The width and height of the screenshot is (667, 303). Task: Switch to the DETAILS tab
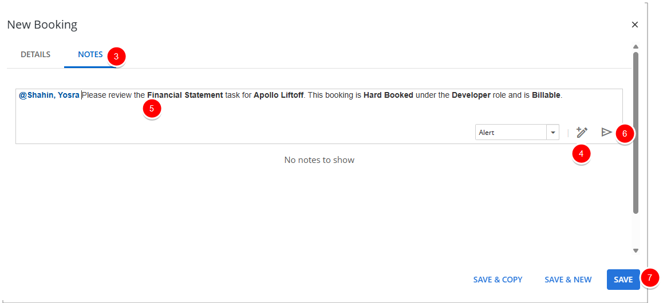(35, 55)
